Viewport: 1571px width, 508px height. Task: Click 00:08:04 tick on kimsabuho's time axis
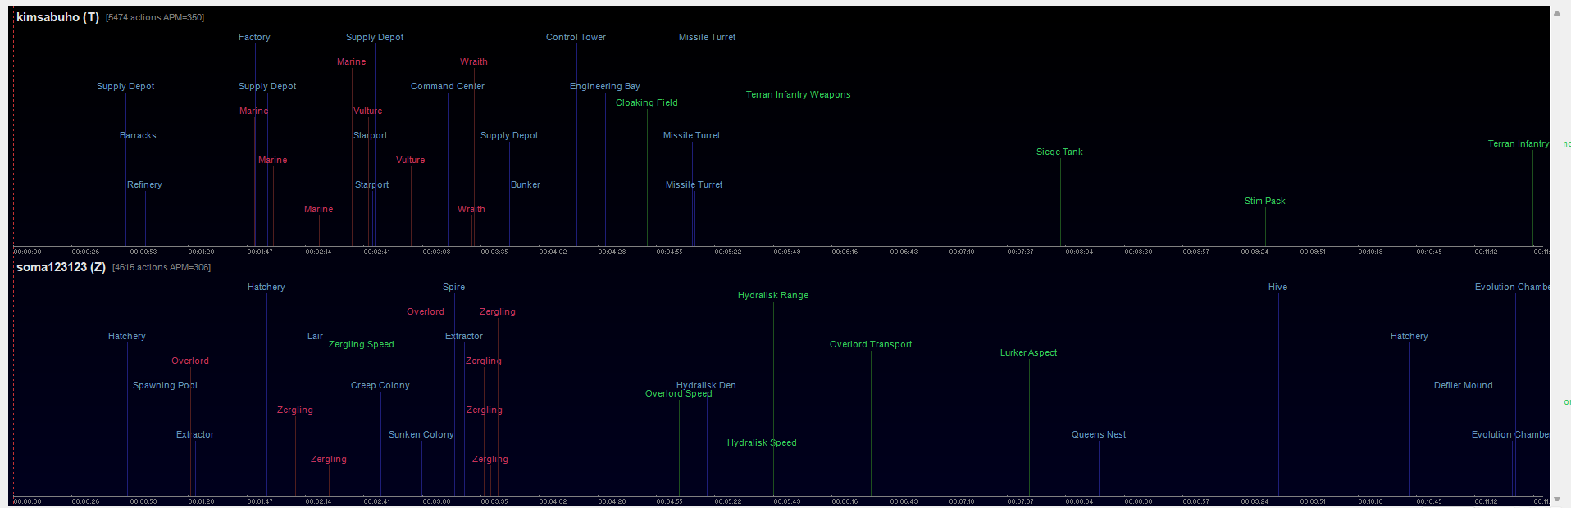pos(1079,252)
